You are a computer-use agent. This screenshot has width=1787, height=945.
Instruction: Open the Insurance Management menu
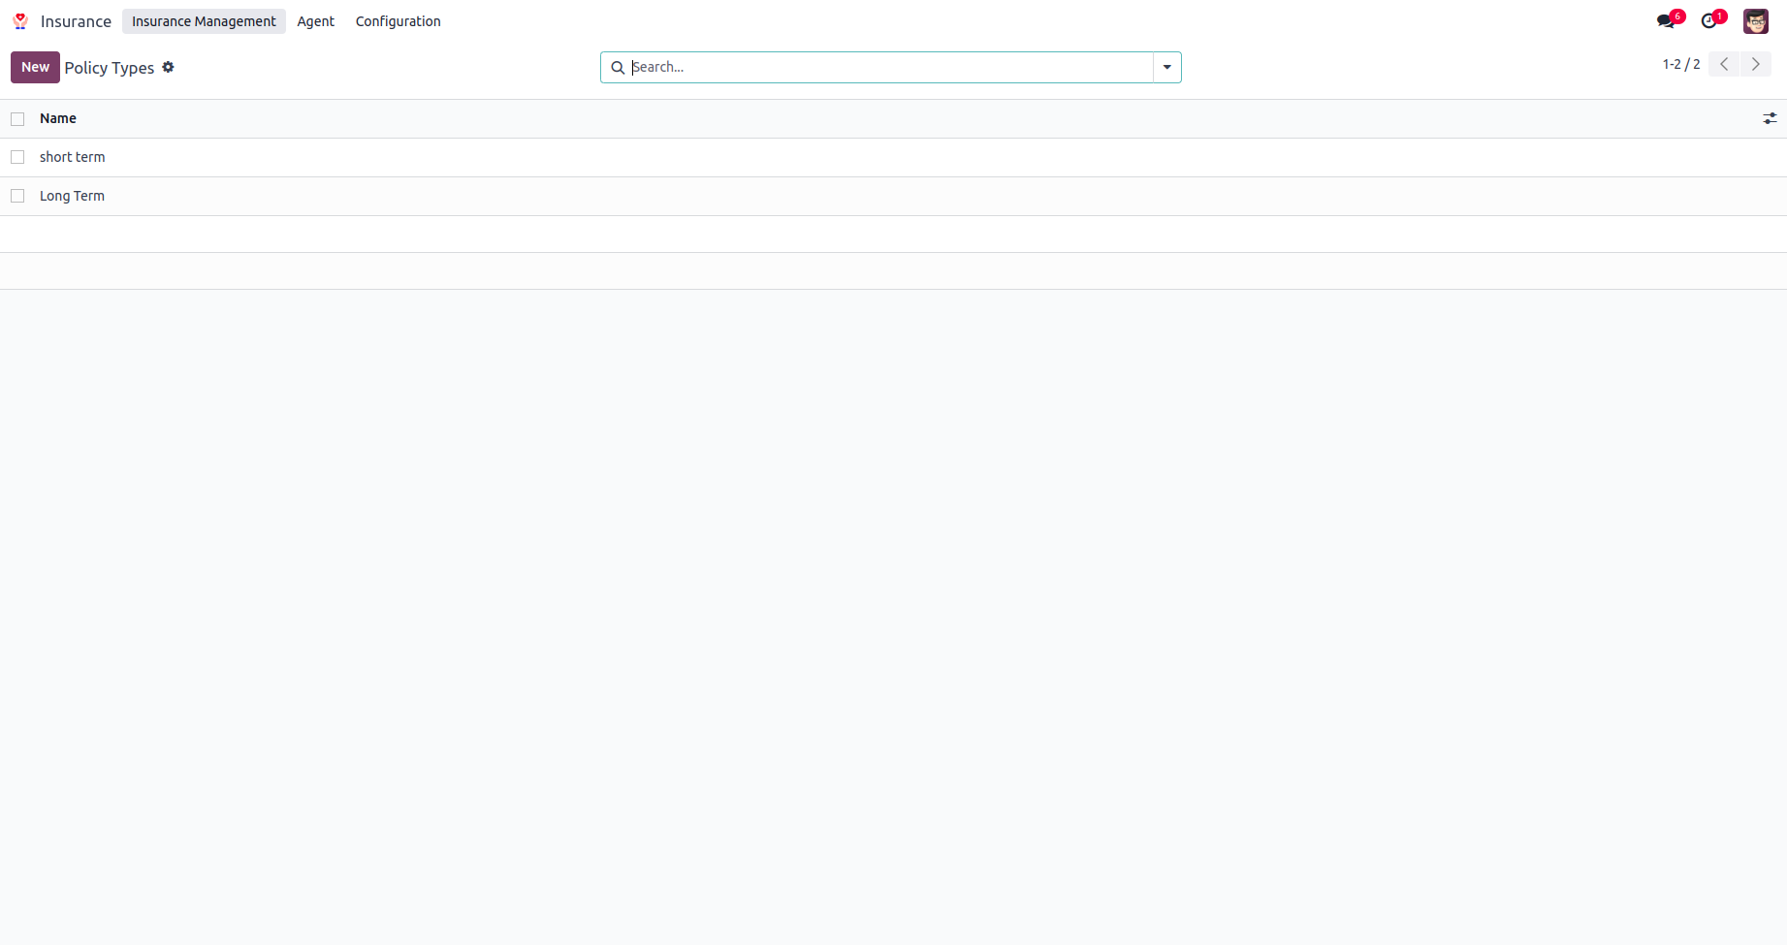point(204,21)
